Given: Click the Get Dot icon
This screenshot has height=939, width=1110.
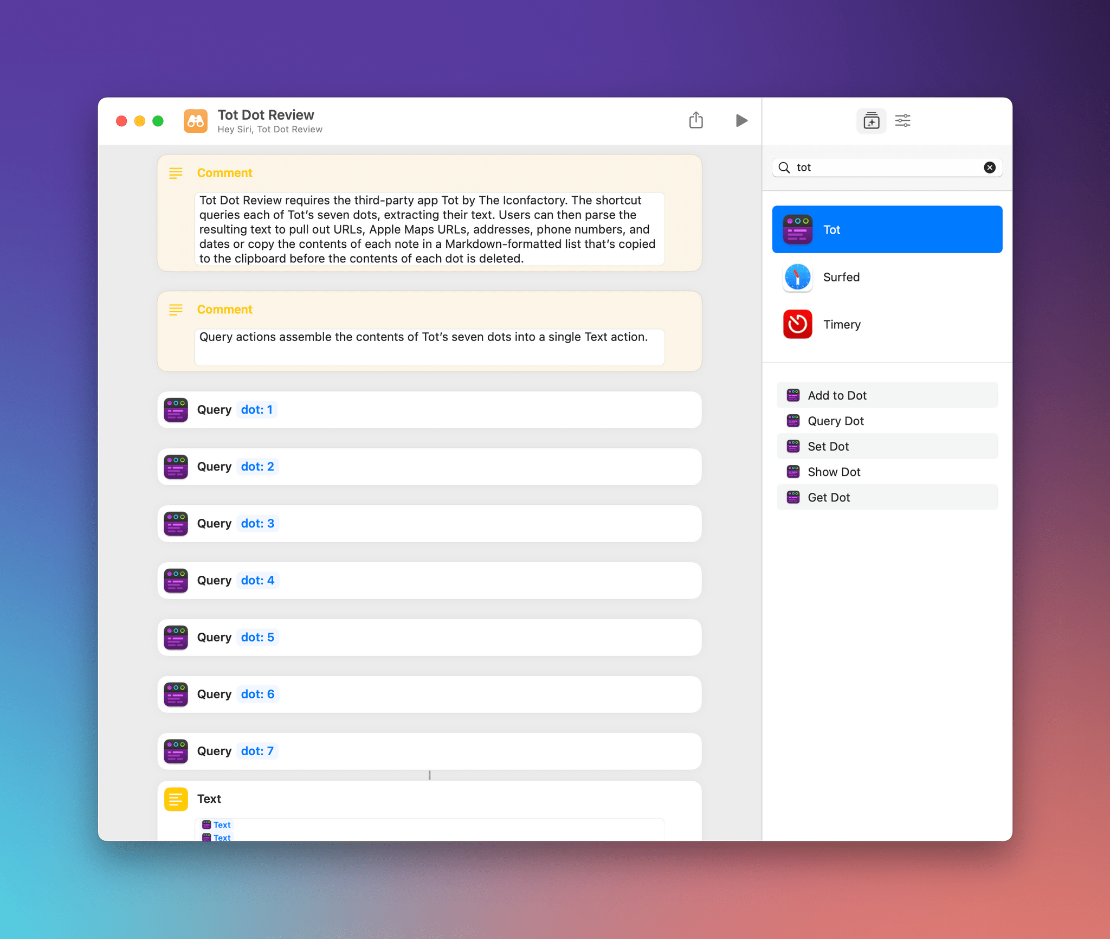Looking at the screenshot, I should 793,497.
